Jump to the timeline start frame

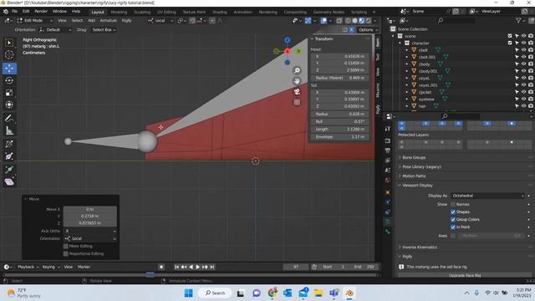tap(176, 267)
